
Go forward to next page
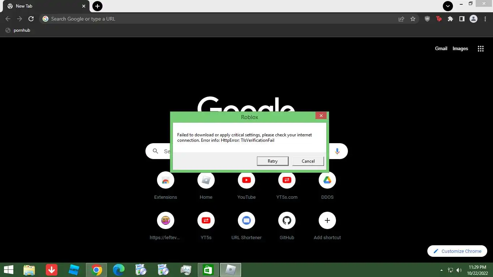pyautogui.click(x=19, y=19)
